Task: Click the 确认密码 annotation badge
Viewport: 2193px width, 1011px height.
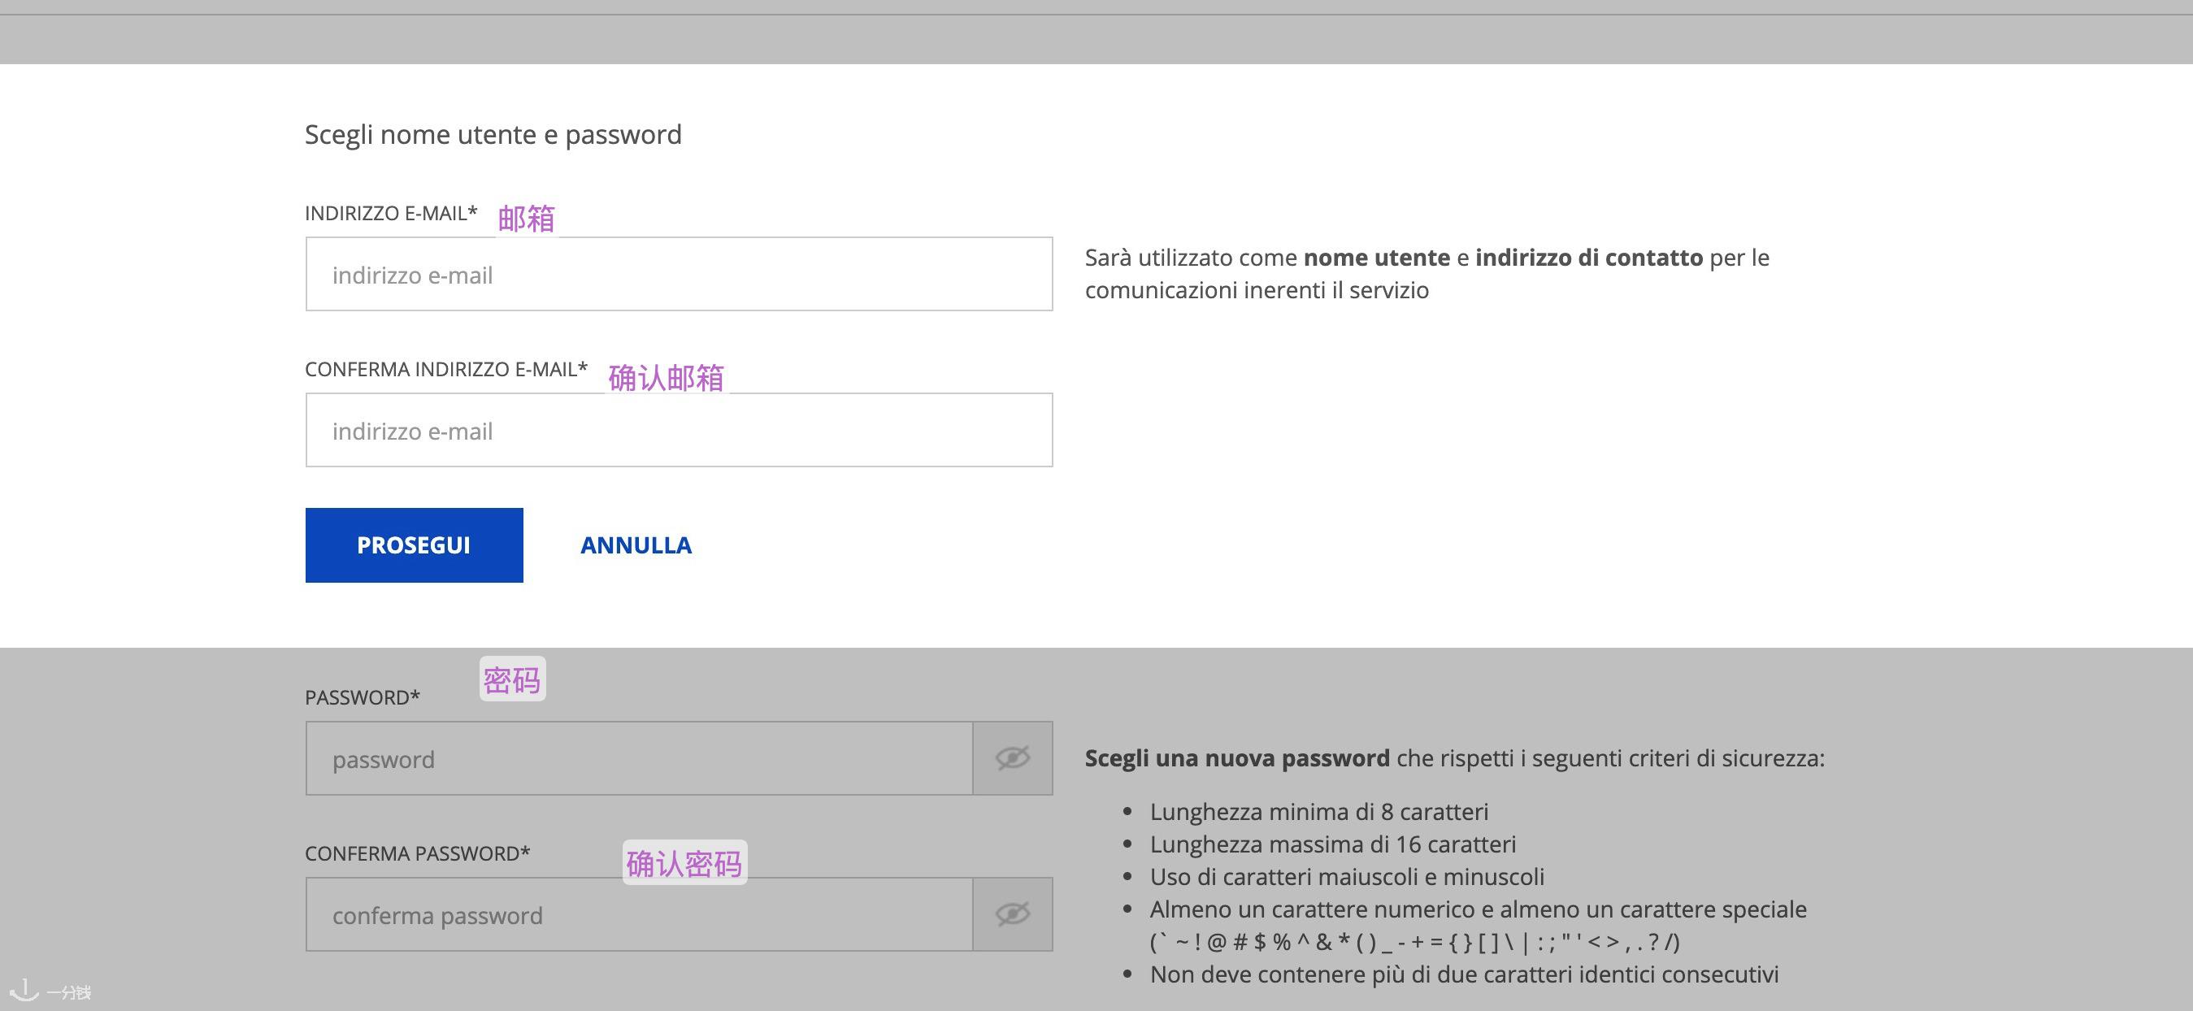Action: point(684,863)
